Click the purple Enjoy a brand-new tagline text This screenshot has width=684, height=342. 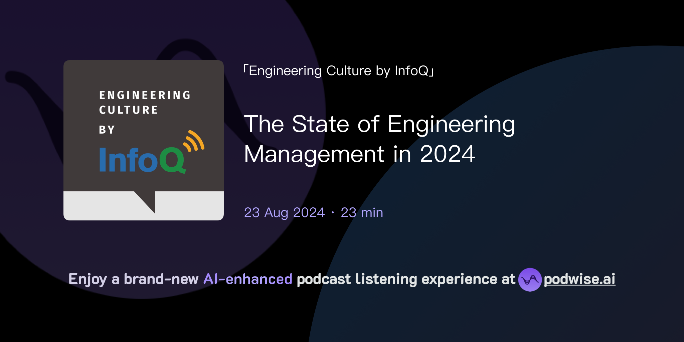134,279
